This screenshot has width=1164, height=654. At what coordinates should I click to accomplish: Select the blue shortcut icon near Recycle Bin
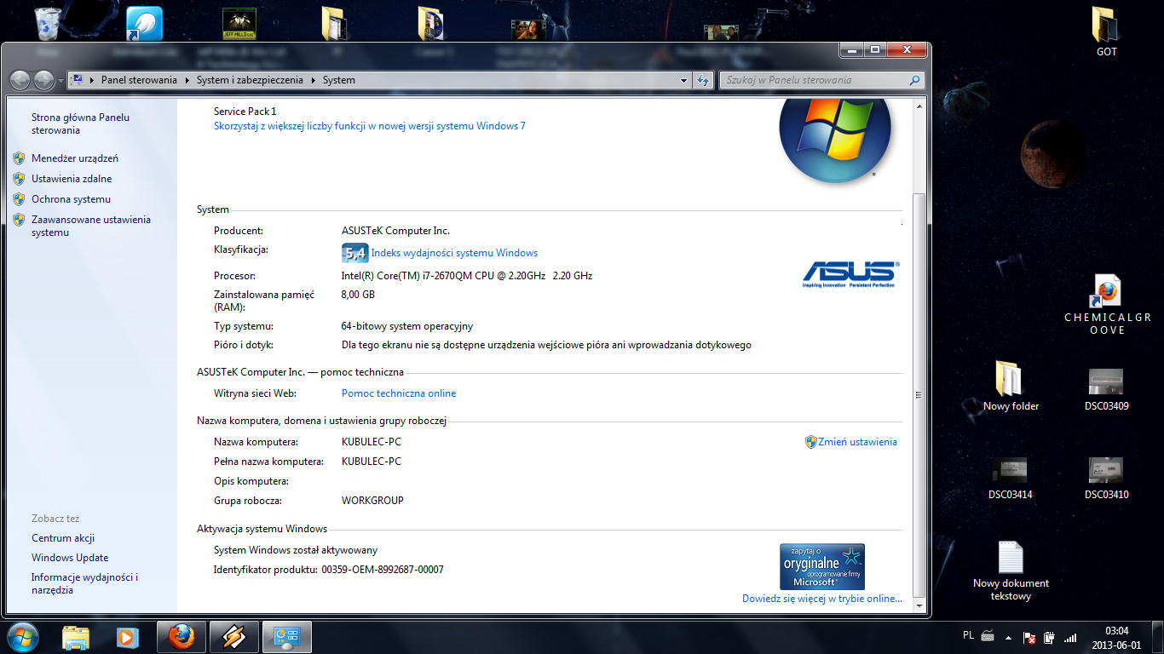pos(144,23)
